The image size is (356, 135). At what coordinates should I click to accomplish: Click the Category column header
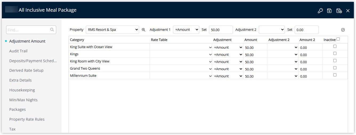pos(77,40)
